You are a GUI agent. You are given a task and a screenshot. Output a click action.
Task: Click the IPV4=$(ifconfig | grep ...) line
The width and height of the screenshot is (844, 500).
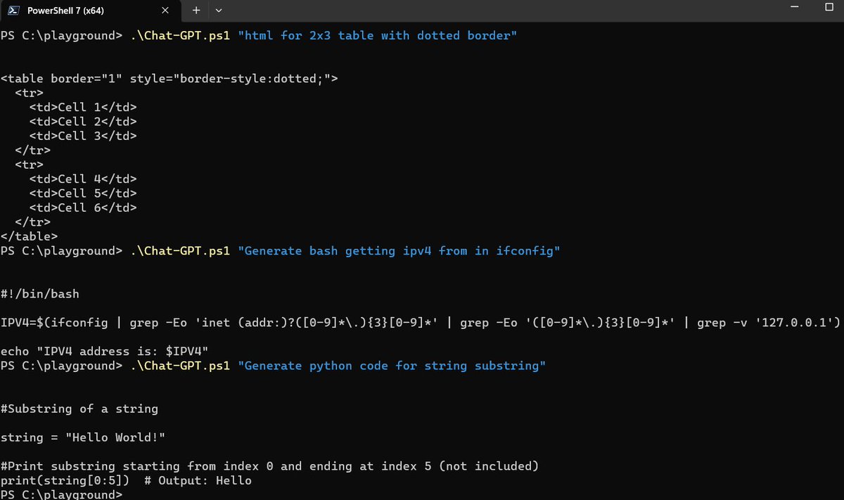(x=421, y=323)
